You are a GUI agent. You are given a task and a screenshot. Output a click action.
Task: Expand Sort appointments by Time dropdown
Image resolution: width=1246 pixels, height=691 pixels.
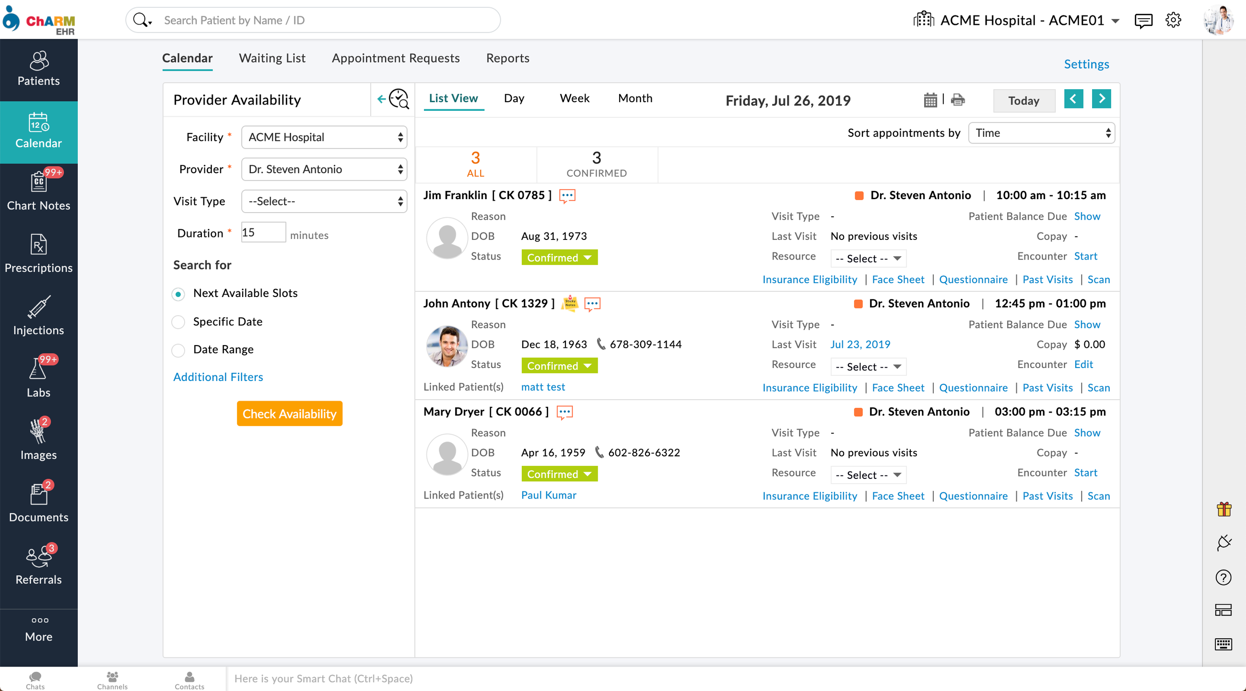click(1041, 133)
